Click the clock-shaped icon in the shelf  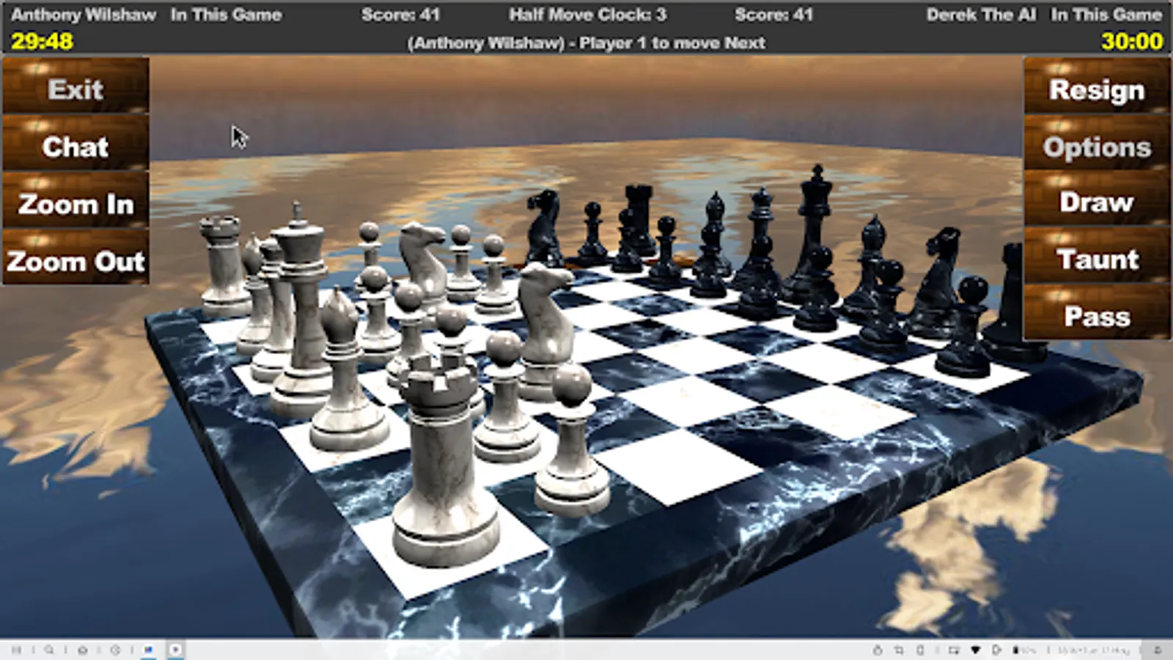coord(115,650)
